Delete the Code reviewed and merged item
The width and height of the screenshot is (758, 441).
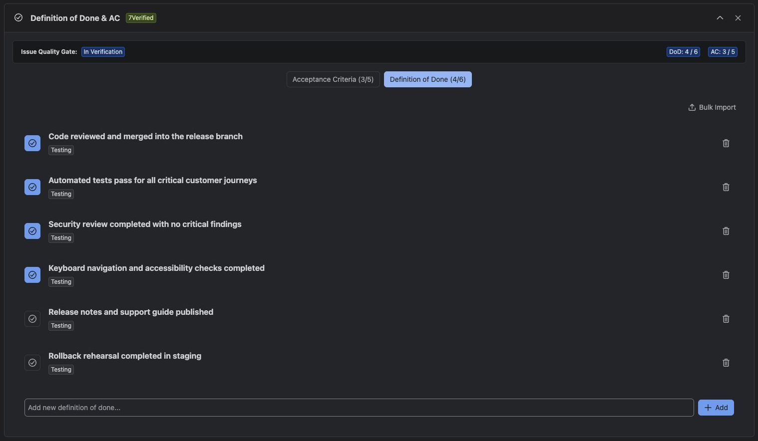point(726,143)
